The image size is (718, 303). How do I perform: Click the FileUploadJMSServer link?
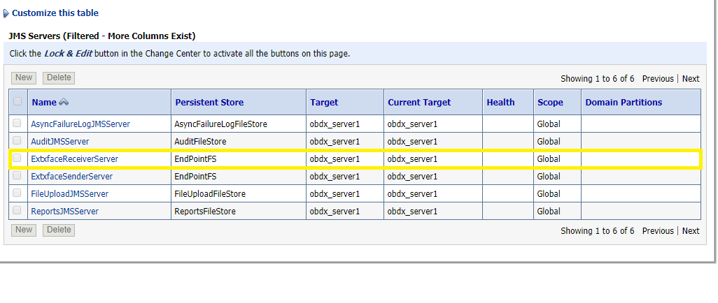pyautogui.click(x=69, y=194)
